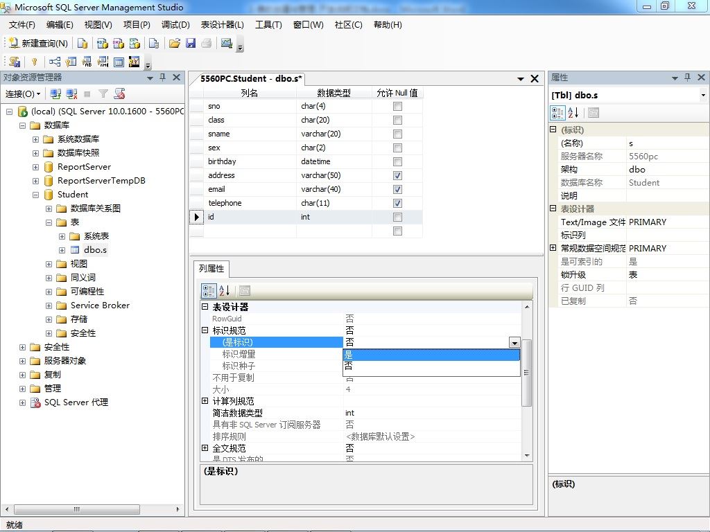Click the Manage Spatial Indexes icon
This screenshot has width=710, height=532.
coord(135,62)
